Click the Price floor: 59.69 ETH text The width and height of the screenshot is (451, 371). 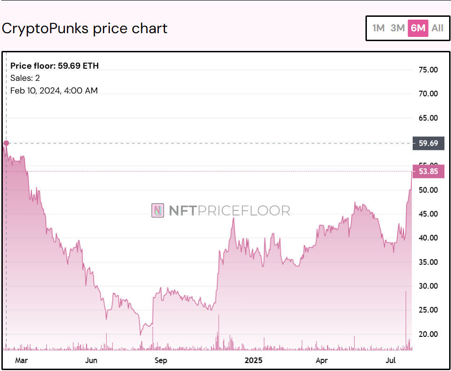point(55,66)
